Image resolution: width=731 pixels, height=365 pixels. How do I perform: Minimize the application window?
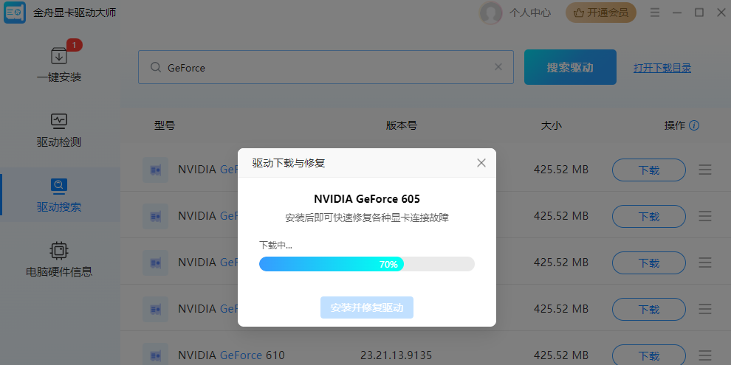[x=677, y=13]
